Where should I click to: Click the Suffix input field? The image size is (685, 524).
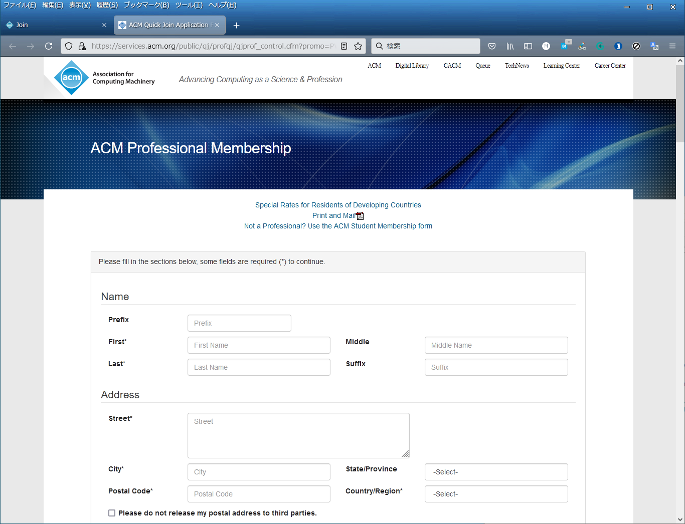tap(496, 367)
